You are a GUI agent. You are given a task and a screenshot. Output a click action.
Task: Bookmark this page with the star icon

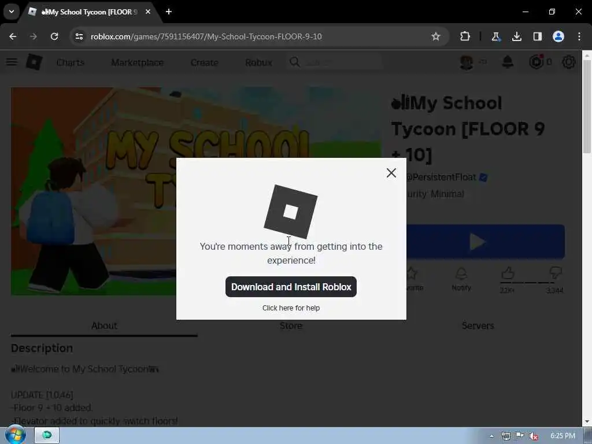point(436,36)
